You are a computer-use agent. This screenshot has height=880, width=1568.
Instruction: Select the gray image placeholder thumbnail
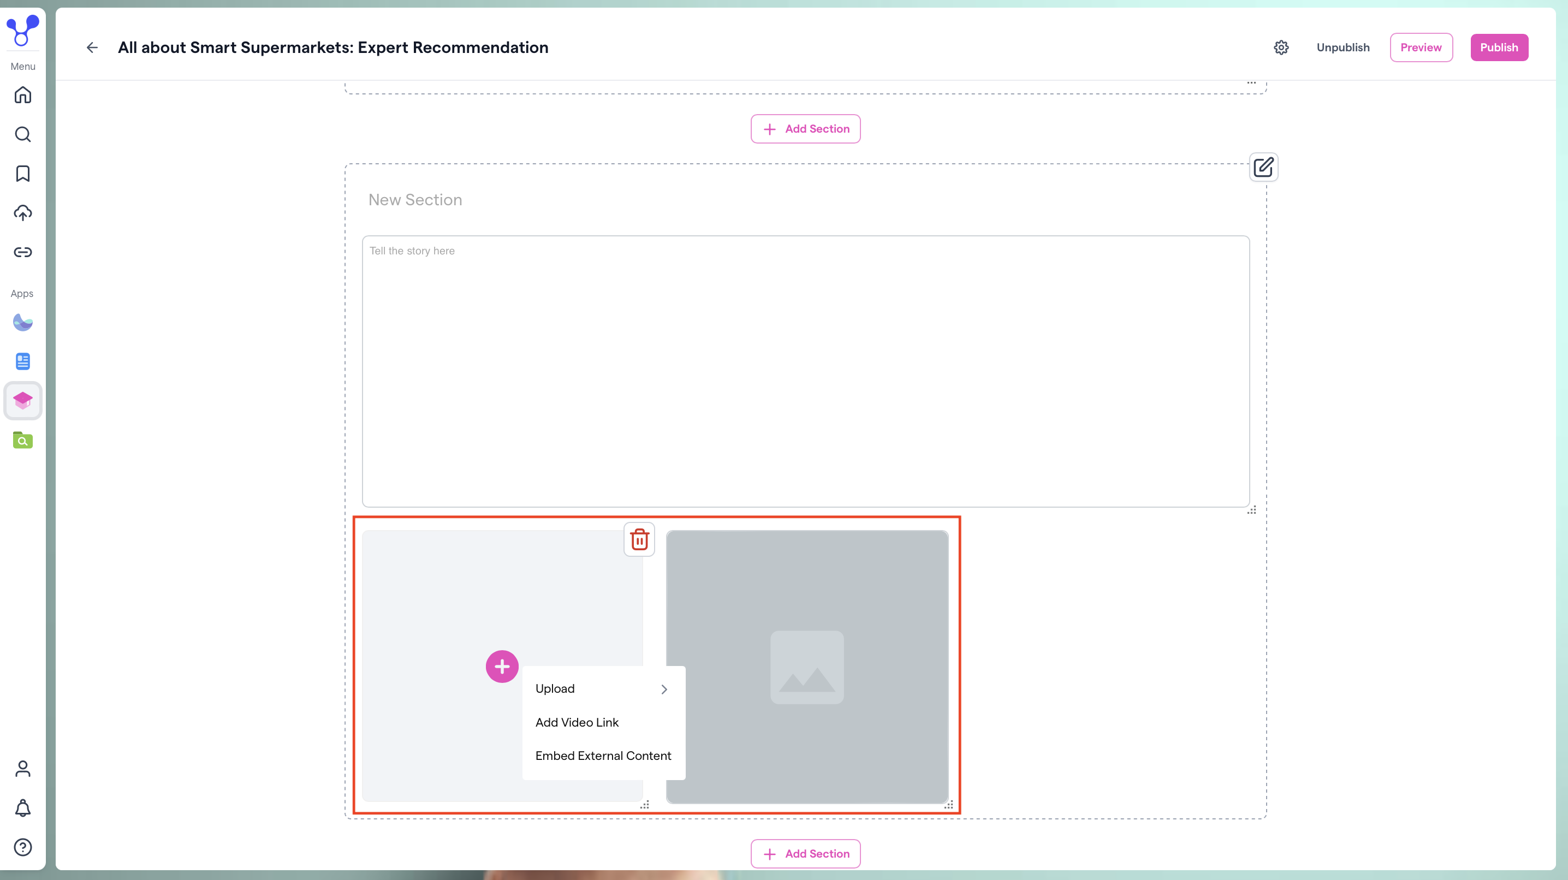pyautogui.click(x=806, y=667)
